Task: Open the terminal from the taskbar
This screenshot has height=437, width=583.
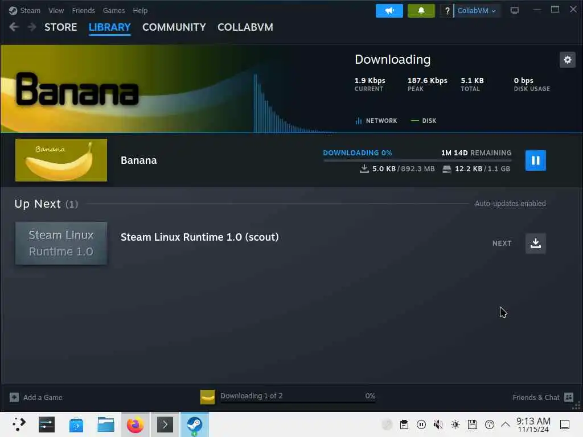Action: pyautogui.click(x=165, y=424)
